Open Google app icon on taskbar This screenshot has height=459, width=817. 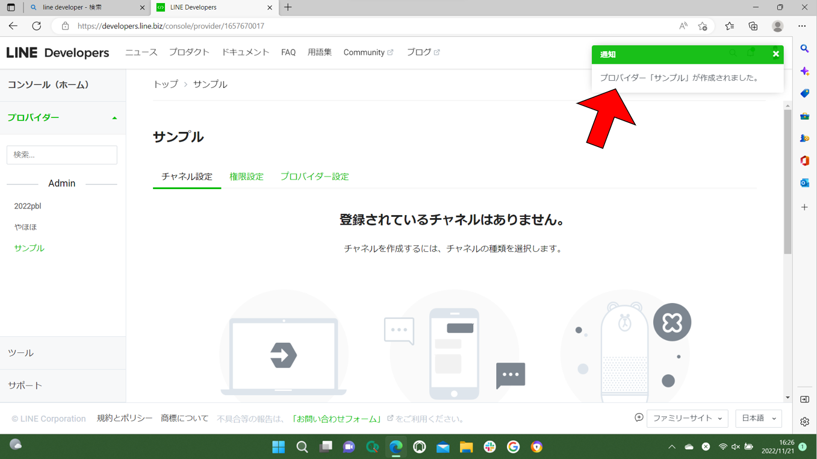click(x=513, y=447)
